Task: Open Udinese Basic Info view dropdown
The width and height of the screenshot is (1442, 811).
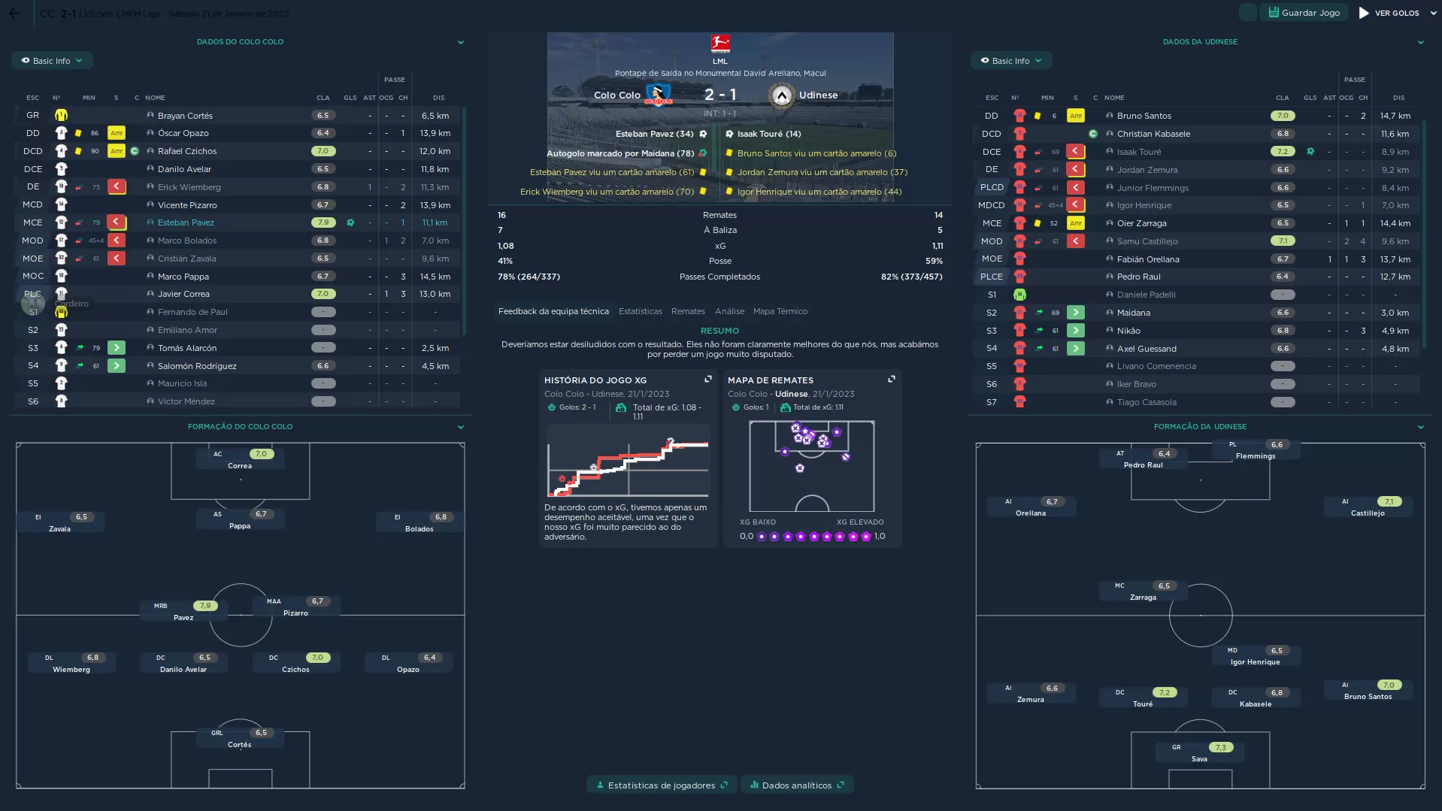Action: pyautogui.click(x=1011, y=61)
